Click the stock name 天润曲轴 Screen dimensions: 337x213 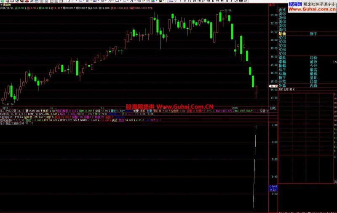(x=5, y=5)
